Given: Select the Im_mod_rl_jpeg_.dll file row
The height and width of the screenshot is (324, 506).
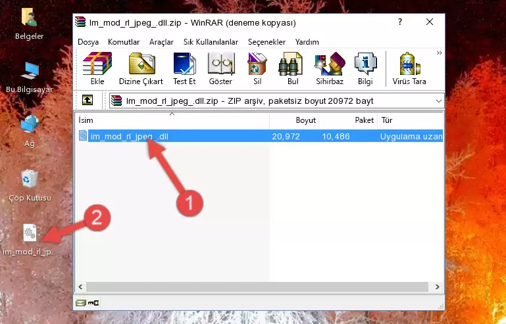Looking at the screenshot, I should coord(259,136).
